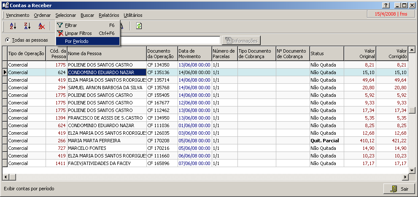This screenshot has height=197, width=418.
Task: Open the Ordenar menu
Action: click(x=42, y=15)
